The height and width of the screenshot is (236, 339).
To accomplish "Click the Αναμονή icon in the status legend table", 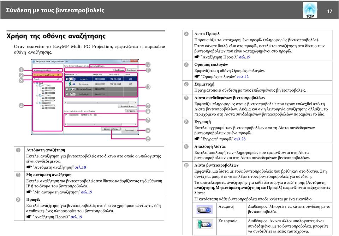I will tap(204, 209).
